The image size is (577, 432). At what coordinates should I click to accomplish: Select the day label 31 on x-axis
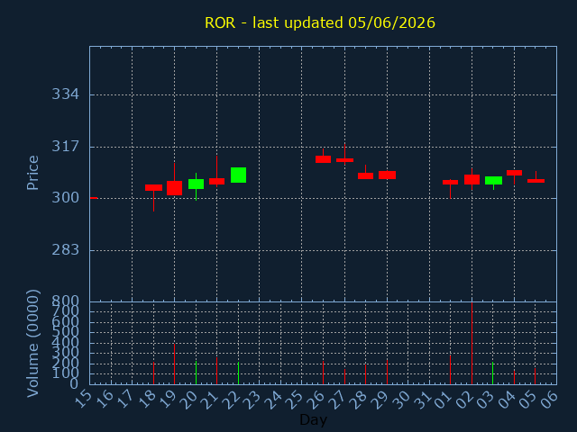423,400
